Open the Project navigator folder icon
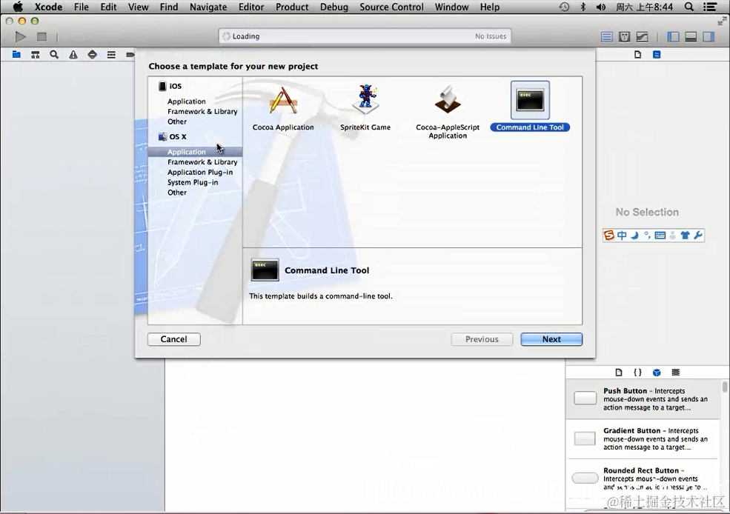This screenshot has width=730, height=514. [x=16, y=54]
